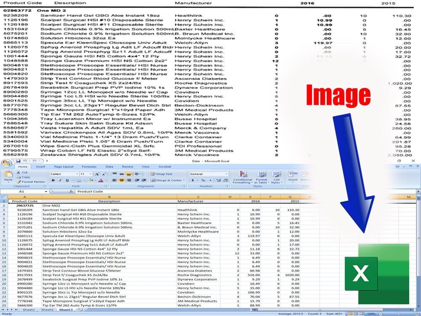Apply the dollar Accounting Number Format

[x=193, y=180]
